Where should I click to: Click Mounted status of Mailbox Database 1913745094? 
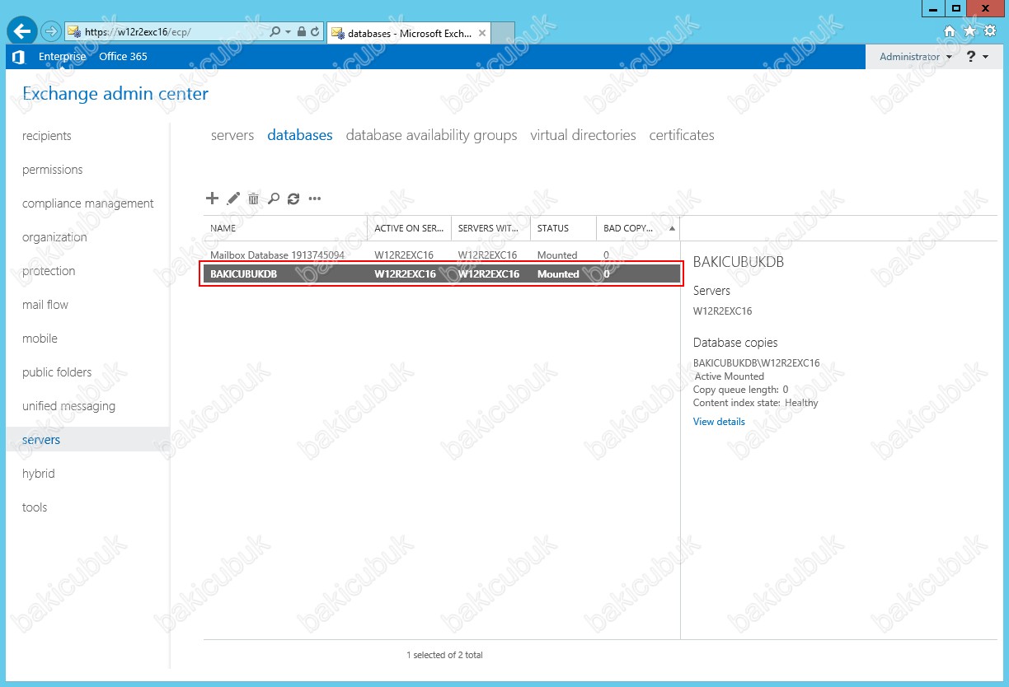pos(557,255)
